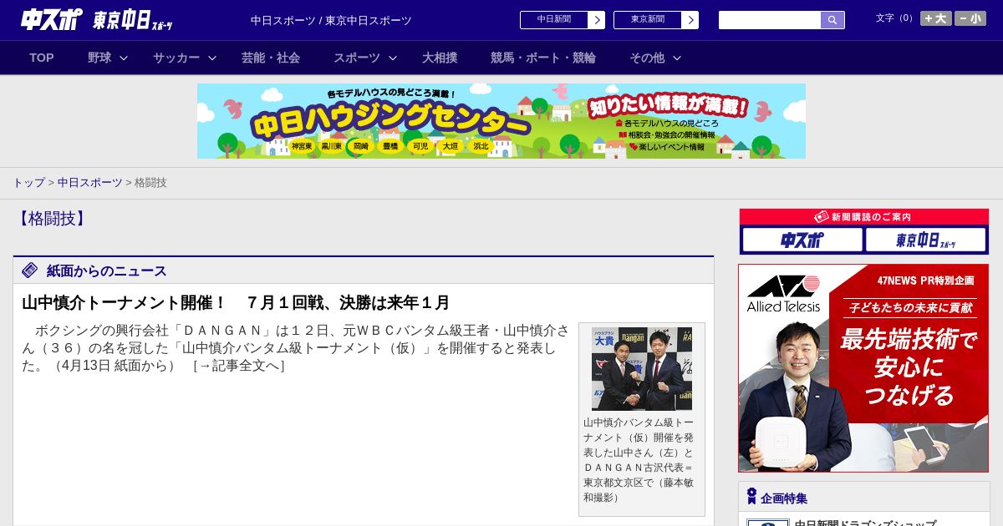Click the 企画特集 ribbon icon
The image size is (1003, 526).
click(x=751, y=497)
